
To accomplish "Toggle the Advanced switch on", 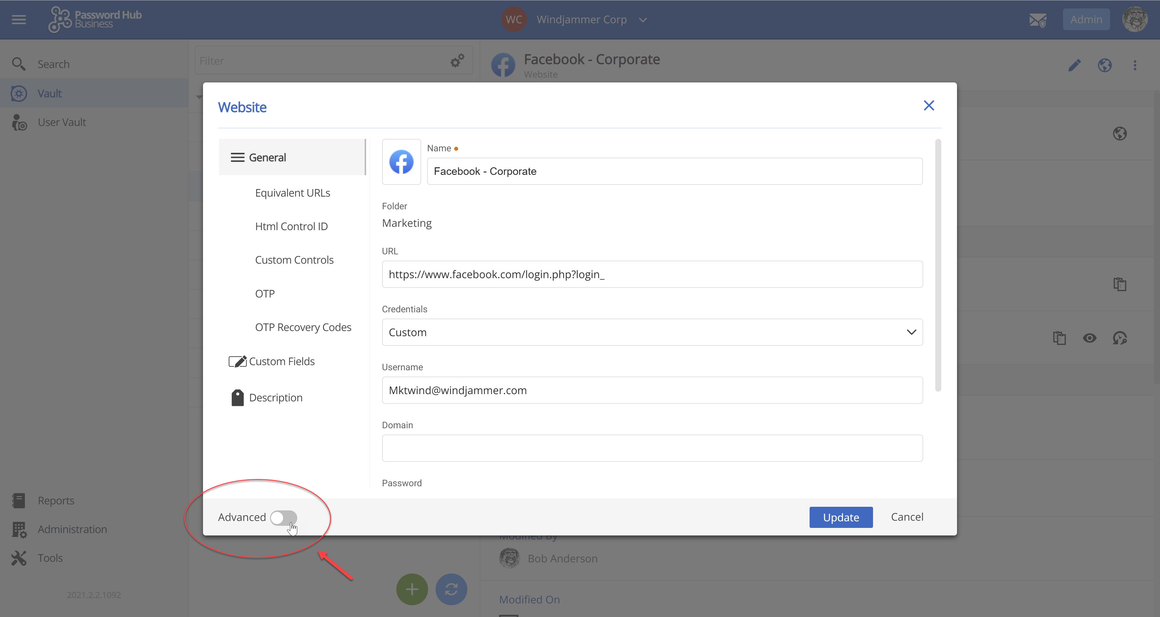I will pos(283,518).
